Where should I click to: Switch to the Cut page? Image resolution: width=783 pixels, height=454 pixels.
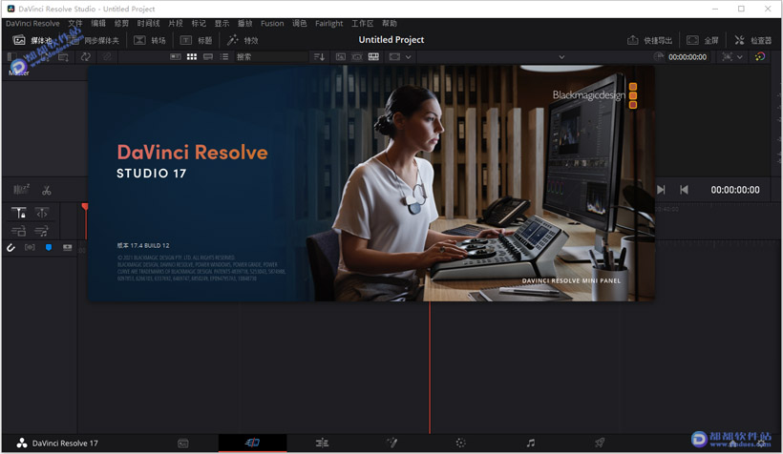point(252,443)
